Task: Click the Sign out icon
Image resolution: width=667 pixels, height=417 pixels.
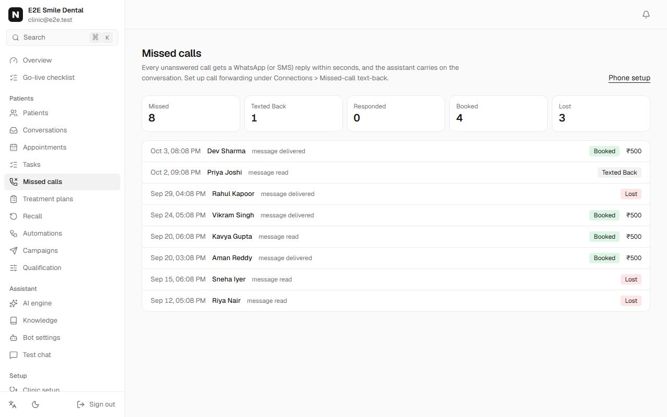Action: coord(81,404)
